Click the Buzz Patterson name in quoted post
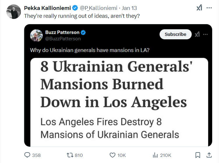Screen dimensions: 220x163 click(x=62, y=32)
